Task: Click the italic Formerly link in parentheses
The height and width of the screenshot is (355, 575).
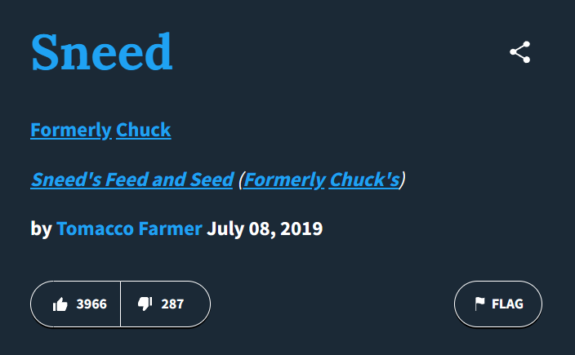Action: click(284, 180)
